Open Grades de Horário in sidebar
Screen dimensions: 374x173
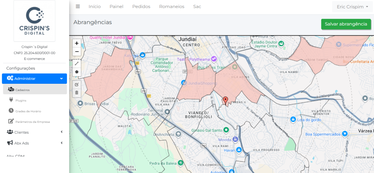click(28, 111)
